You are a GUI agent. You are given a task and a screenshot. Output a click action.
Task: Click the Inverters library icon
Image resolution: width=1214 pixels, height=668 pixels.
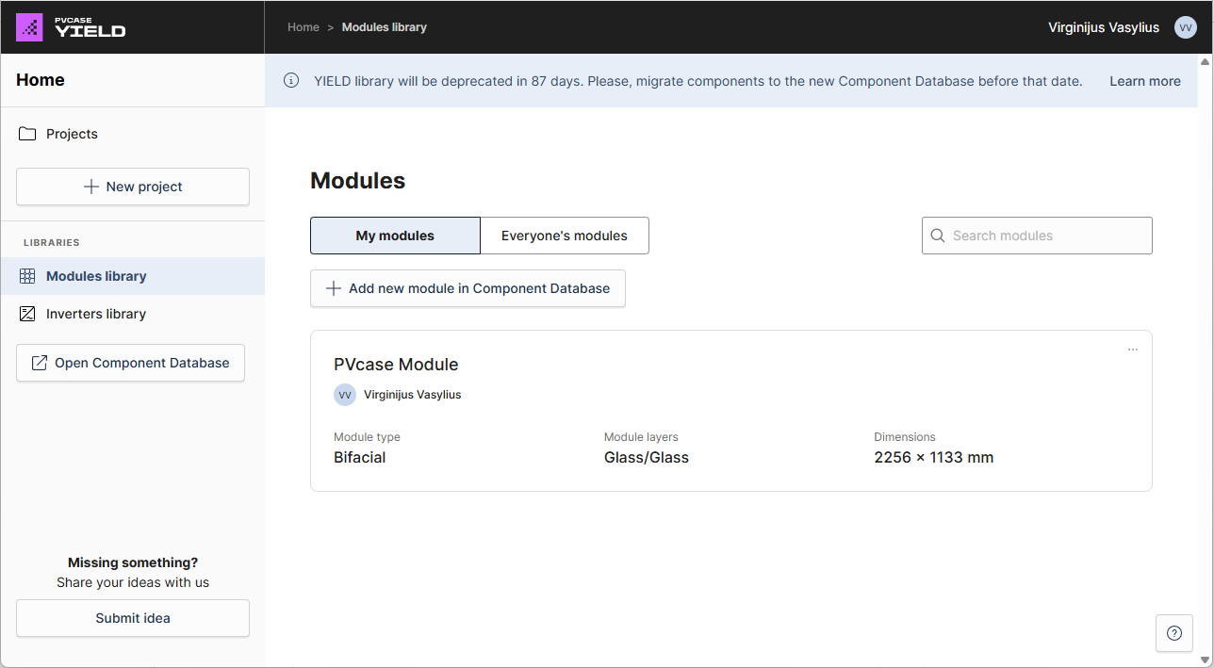(x=27, y=314)
